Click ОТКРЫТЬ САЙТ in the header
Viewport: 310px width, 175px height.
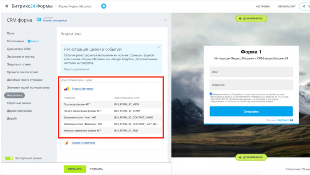pos(287,7)
